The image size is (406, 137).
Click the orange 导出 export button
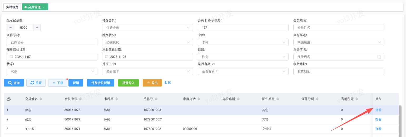click(x=152, y=83)
